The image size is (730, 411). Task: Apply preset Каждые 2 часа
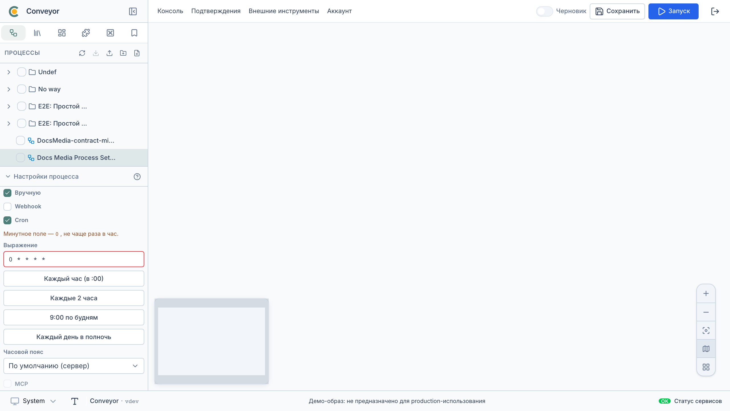point(74,298)
